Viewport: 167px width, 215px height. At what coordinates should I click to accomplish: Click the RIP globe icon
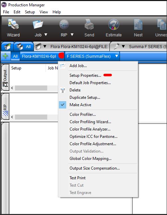point(64,24)
